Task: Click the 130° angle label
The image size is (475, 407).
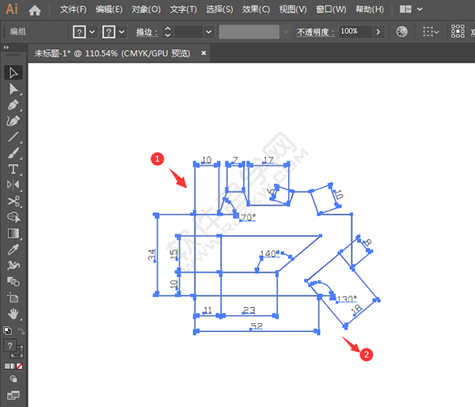Action: point(347,299)
